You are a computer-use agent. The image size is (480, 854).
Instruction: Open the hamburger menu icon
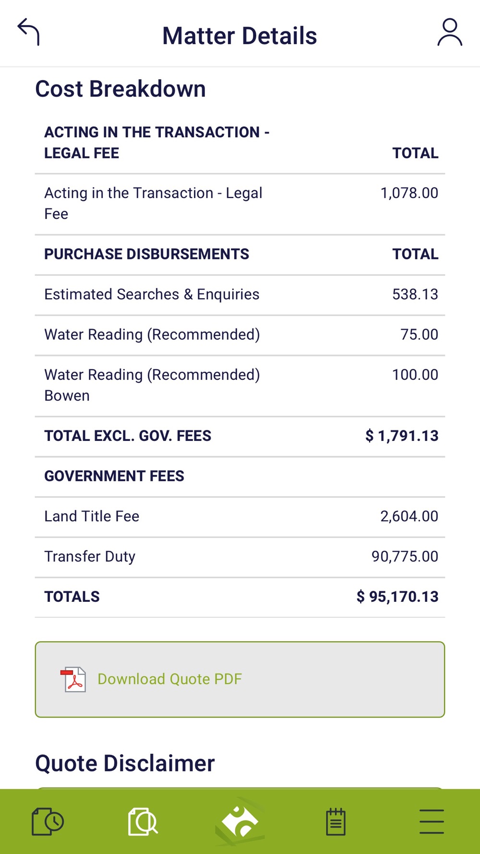tap(432, 821)
